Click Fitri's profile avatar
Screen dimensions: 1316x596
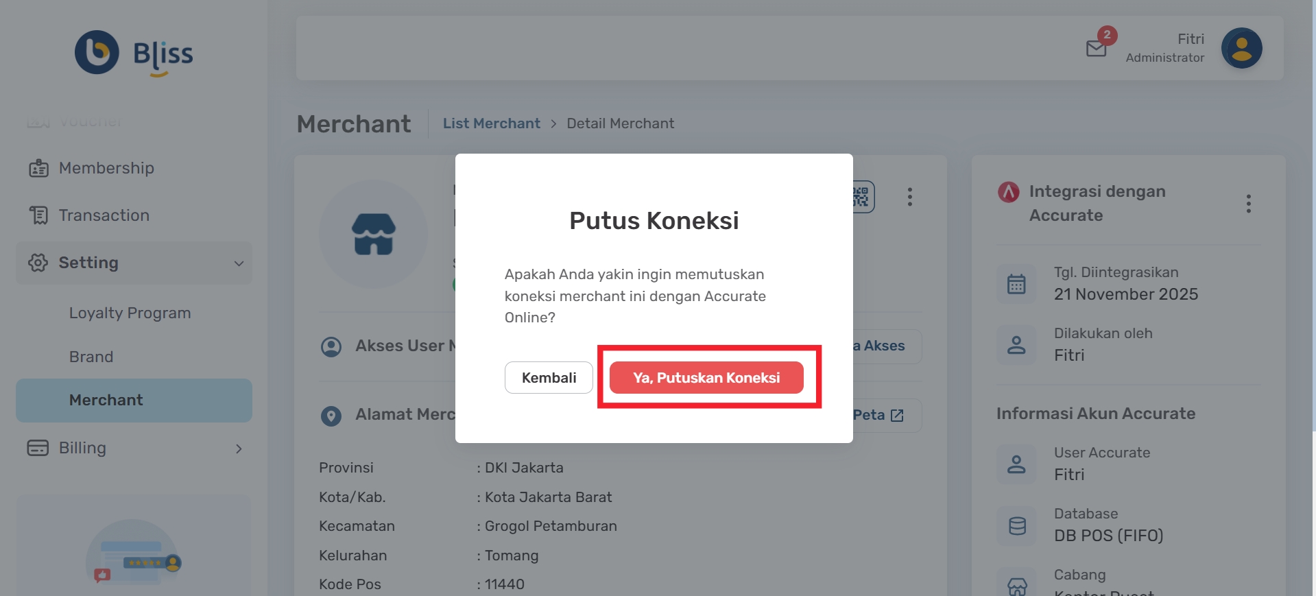[x=1241, y=48]
